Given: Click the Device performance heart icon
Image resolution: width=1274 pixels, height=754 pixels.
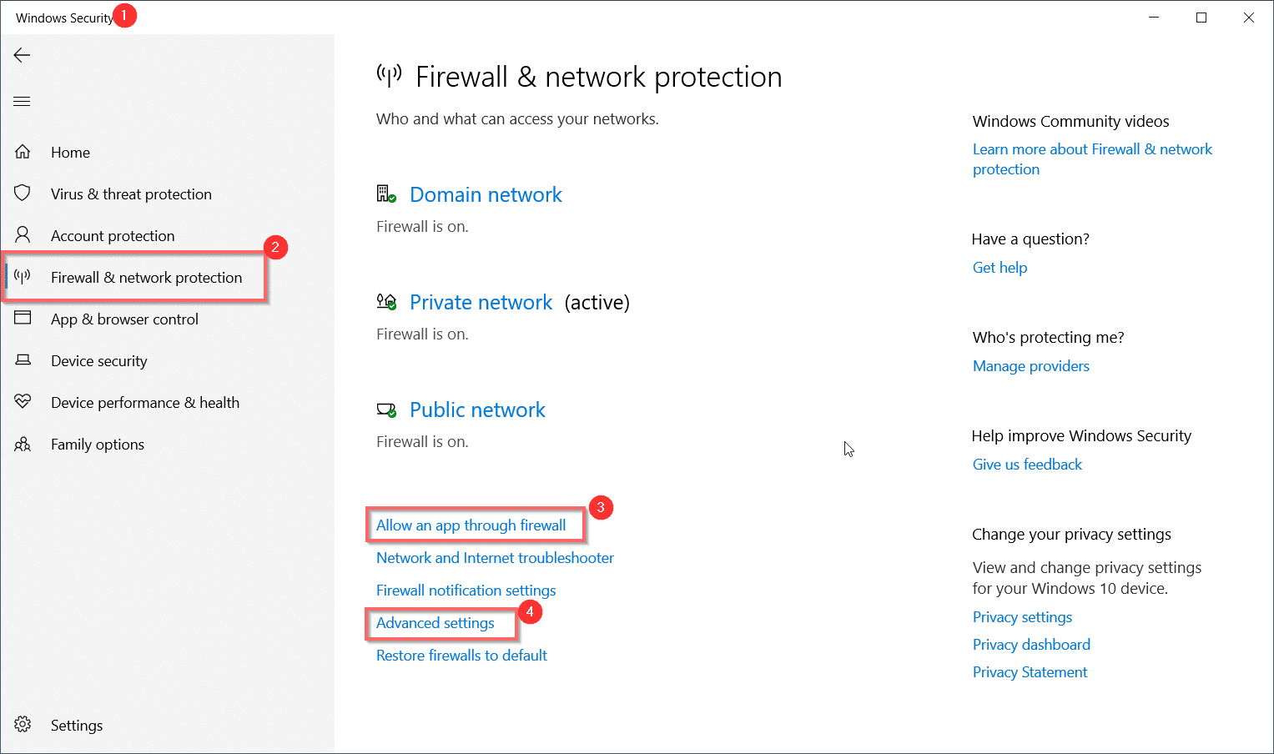Looking at the screenshot, I should pos(23,401).
